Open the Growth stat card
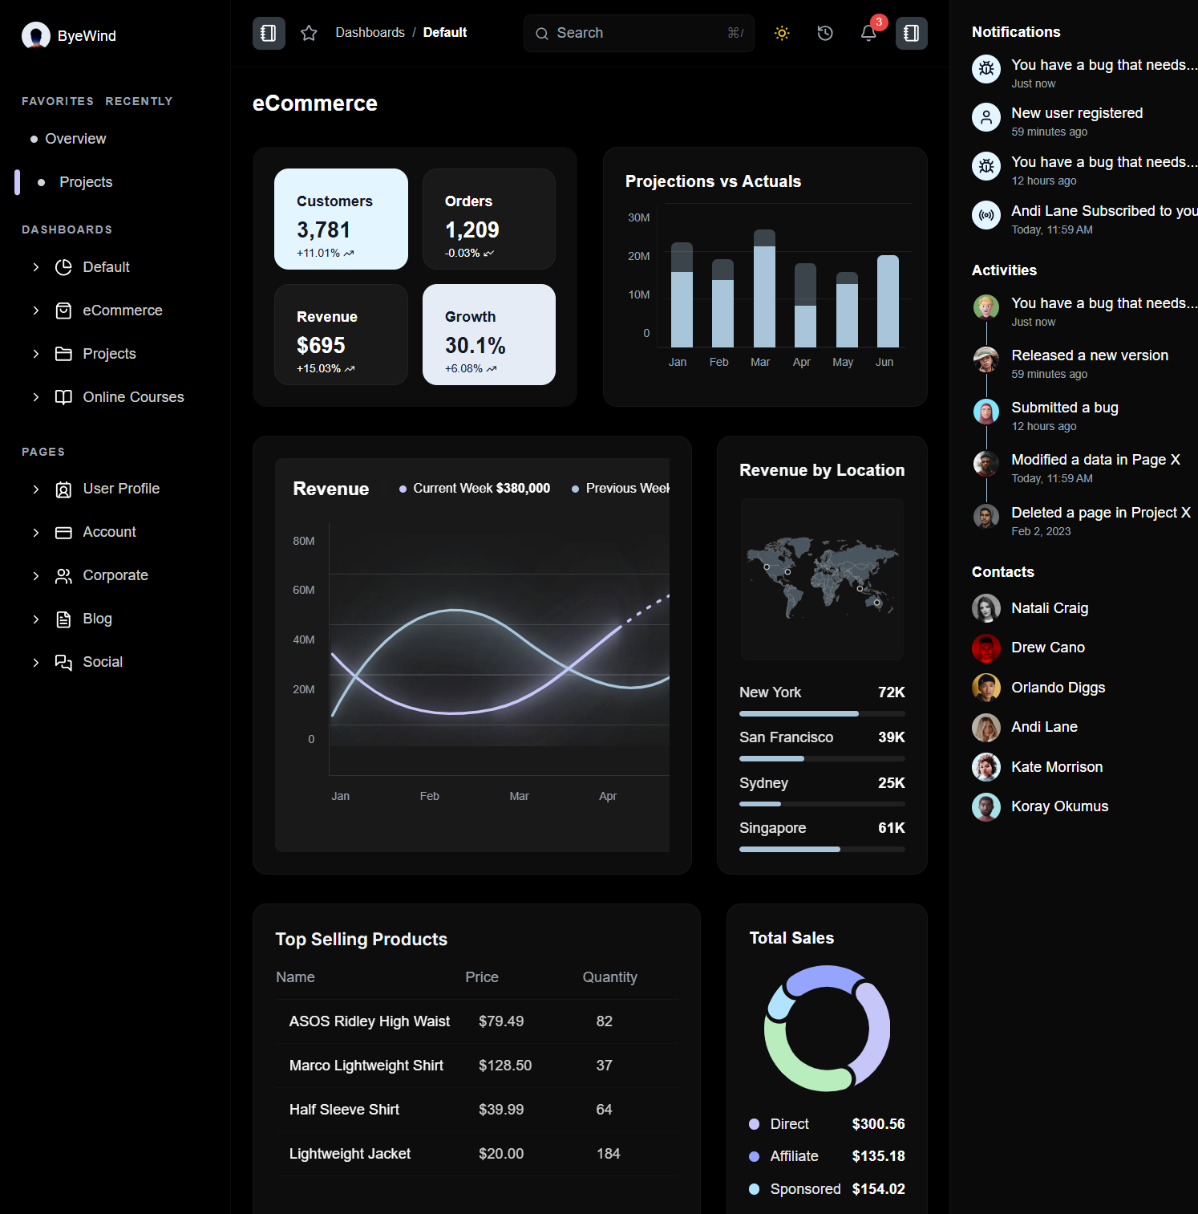This screenshot has width=1198, height=1214. tap(489, 335)
